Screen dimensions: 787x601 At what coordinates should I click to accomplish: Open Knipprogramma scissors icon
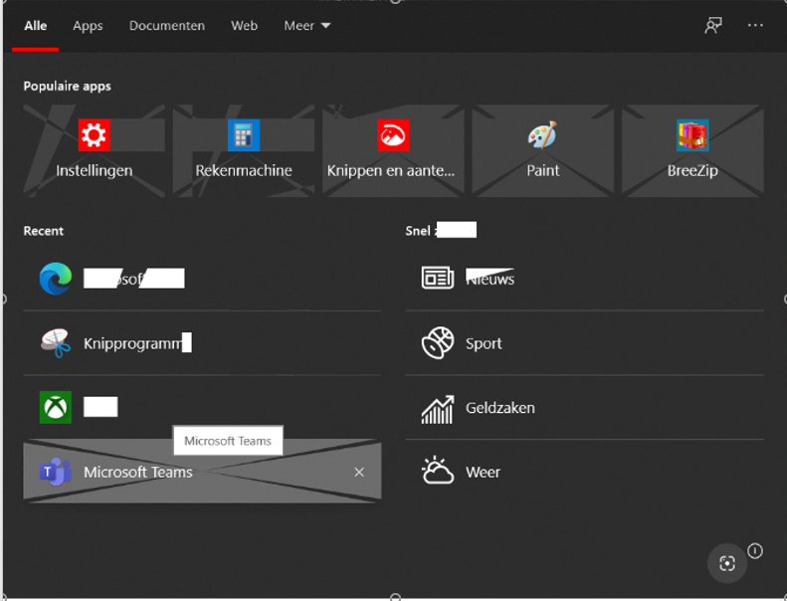tap(55, 343)
